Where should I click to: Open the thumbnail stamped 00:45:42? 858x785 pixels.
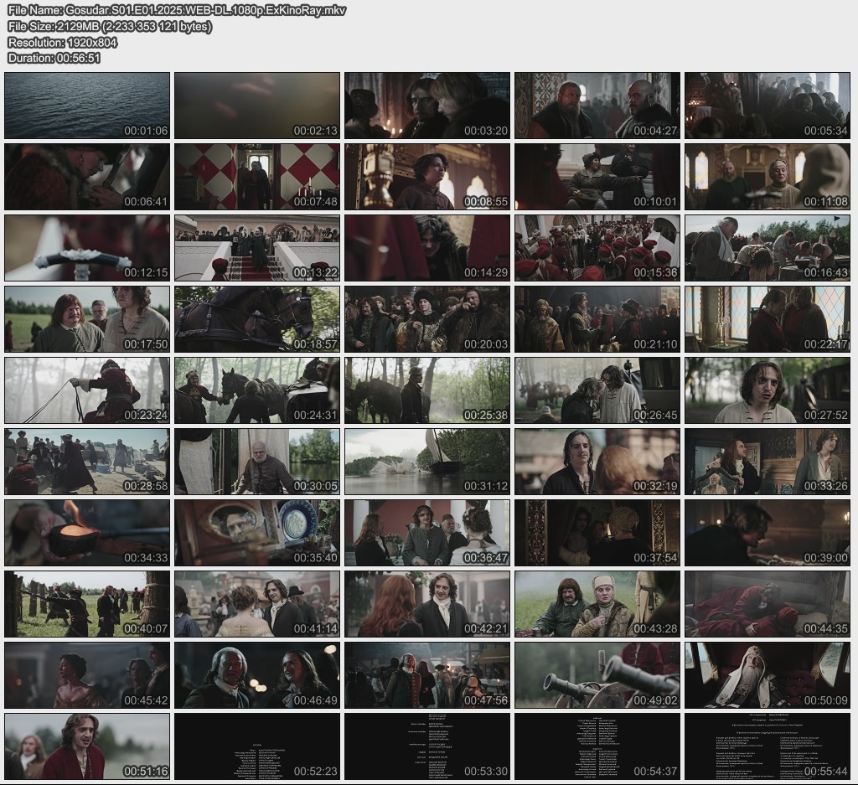(x=87, y=675)
